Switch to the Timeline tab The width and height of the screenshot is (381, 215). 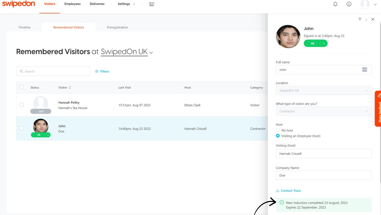(x=24, y=27)
